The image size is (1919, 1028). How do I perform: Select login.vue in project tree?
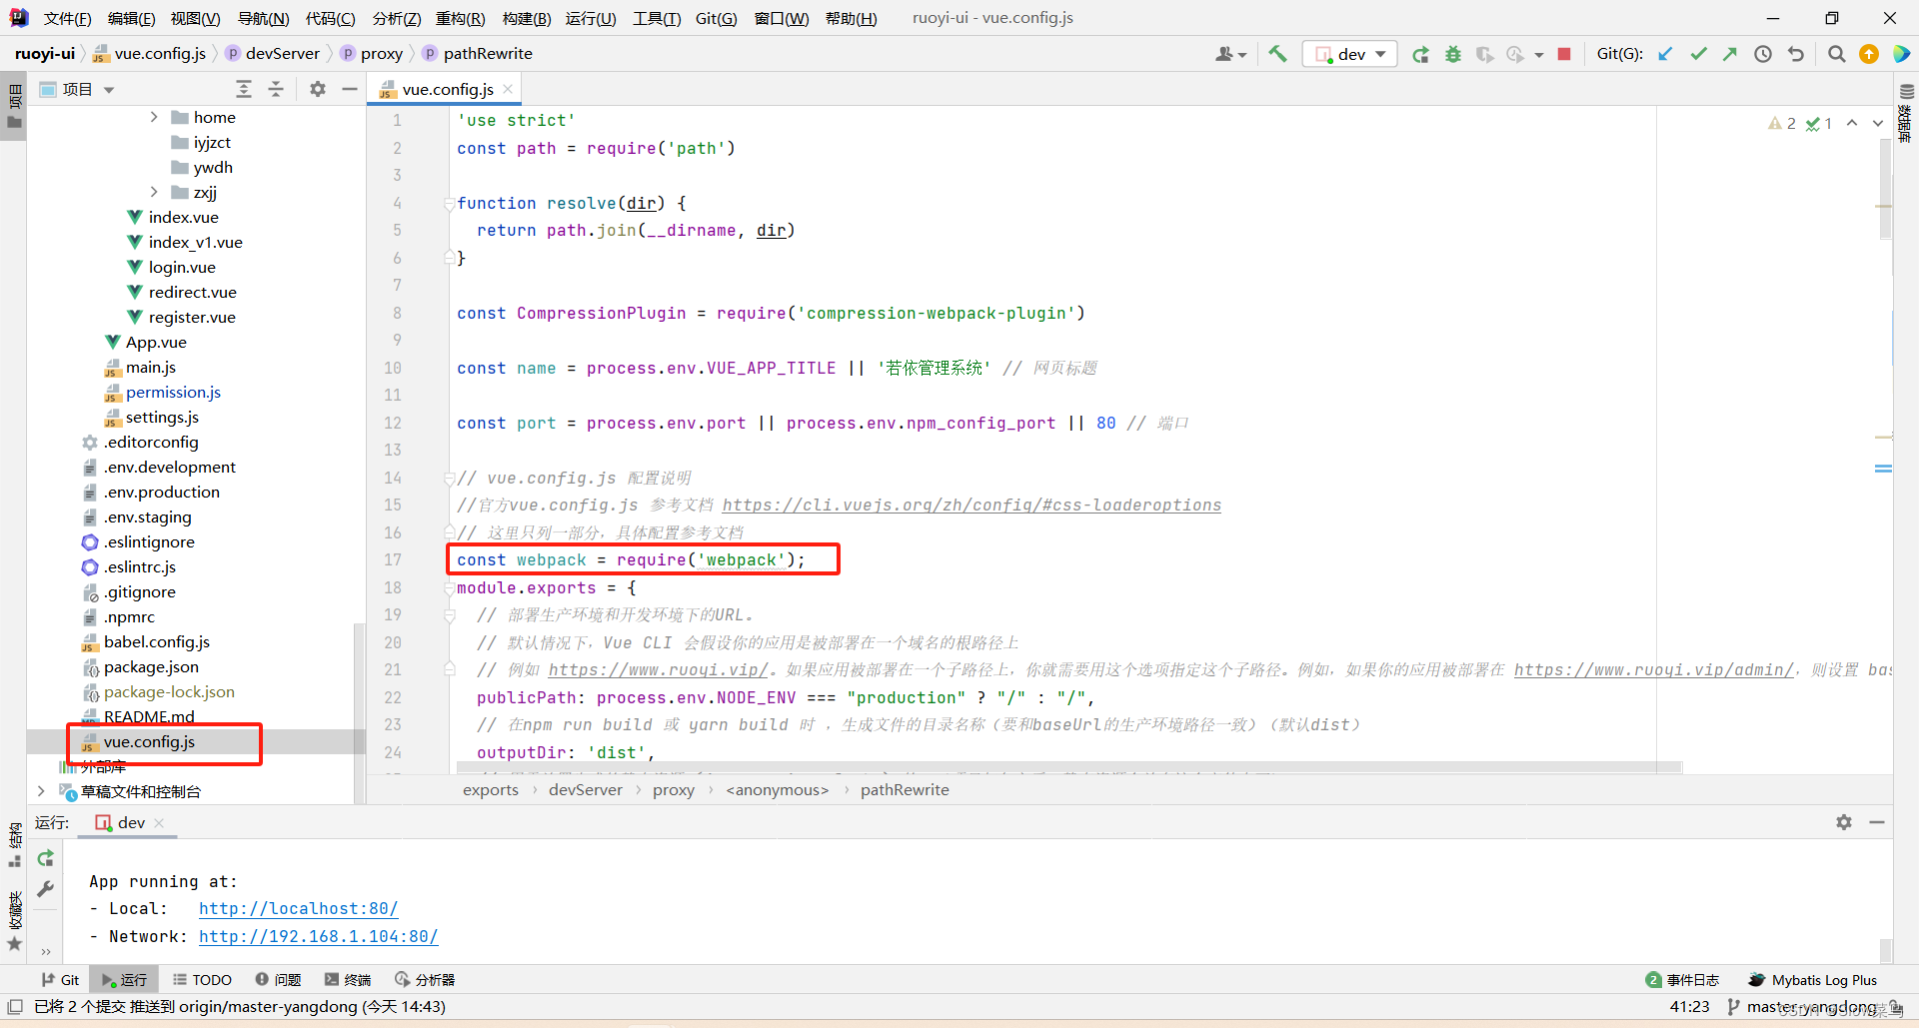point(182,268)
